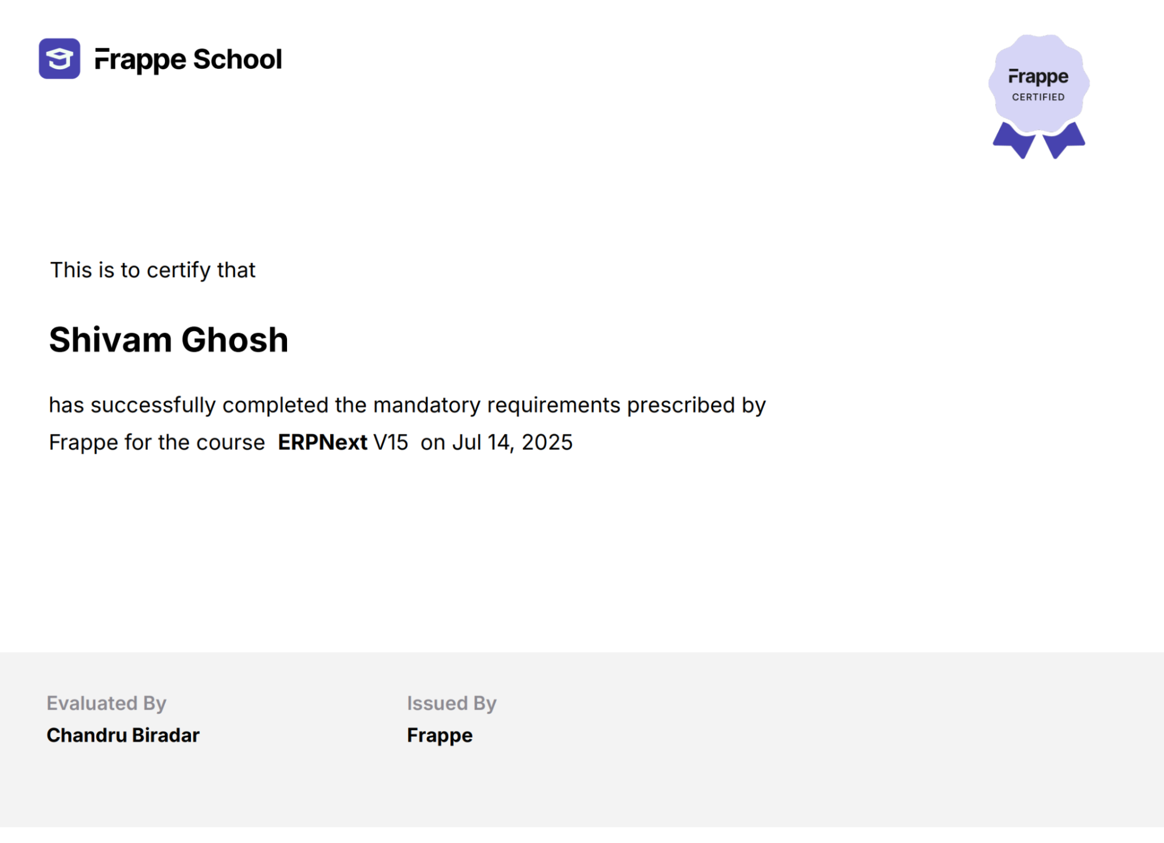Click the bold ERPNext course name
This screenshot has height=843, width=1164.
tap(323, 442)
